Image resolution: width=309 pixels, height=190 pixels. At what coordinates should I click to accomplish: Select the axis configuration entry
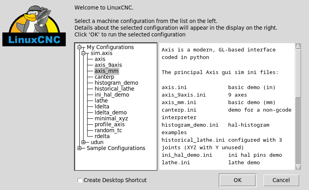(x=100, y=59)
